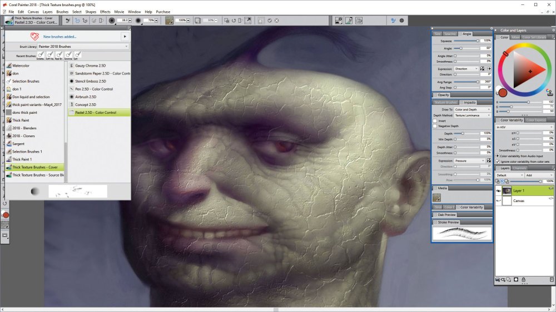The height and width of the screenshot is (312, 556).
Task: Select the Watercolor brush category
Action: 34,66
